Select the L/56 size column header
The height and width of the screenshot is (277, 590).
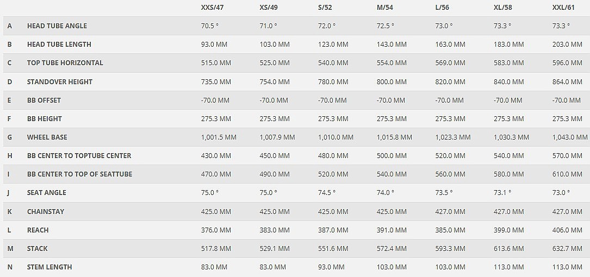click(444, 8)
